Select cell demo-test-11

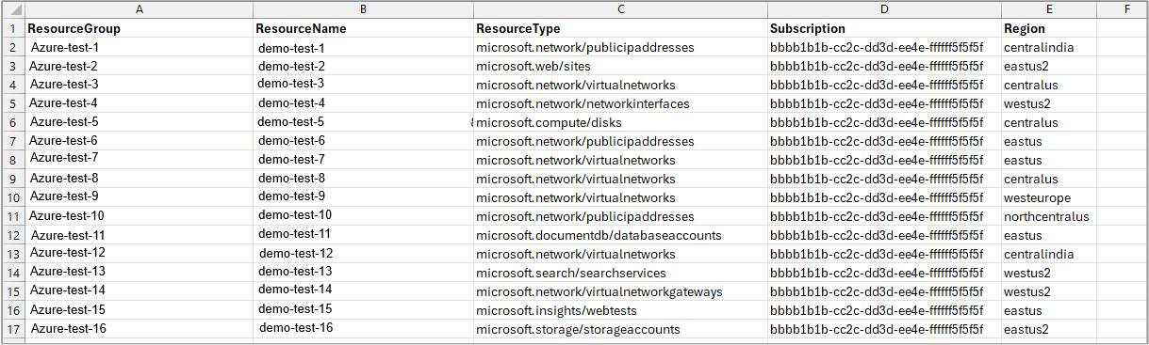point(364,235)
